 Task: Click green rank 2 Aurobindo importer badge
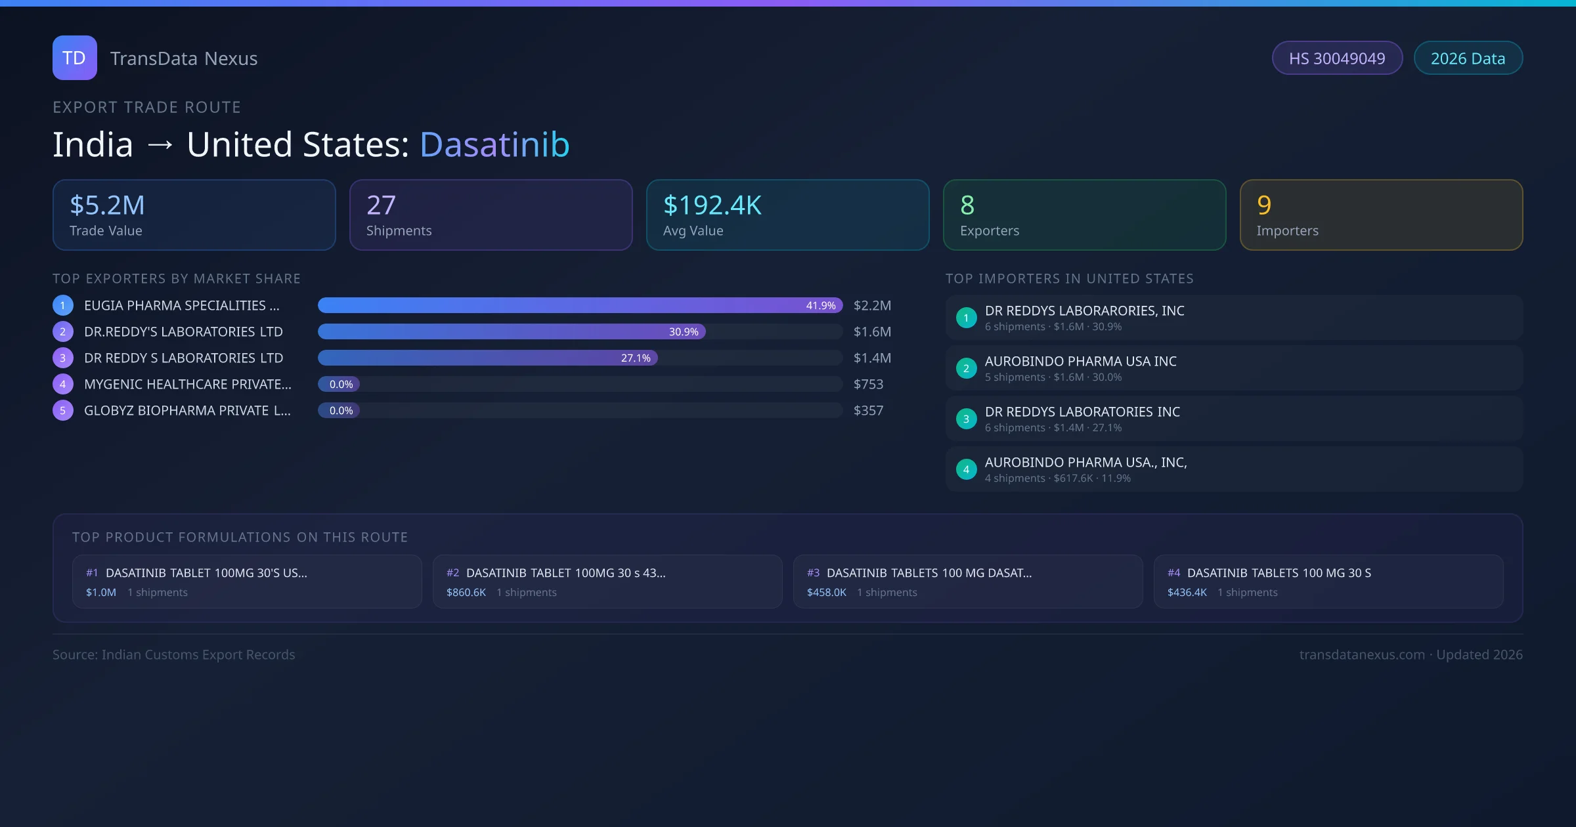coord(966,368)
